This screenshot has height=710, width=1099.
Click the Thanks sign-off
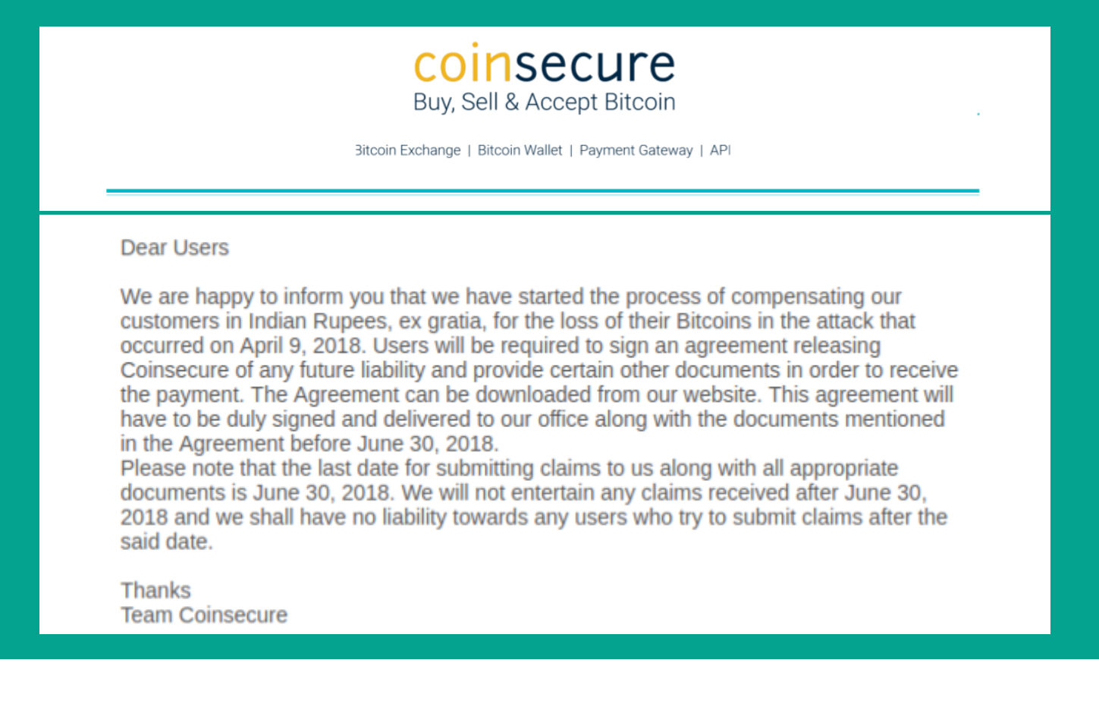(155, 590)
